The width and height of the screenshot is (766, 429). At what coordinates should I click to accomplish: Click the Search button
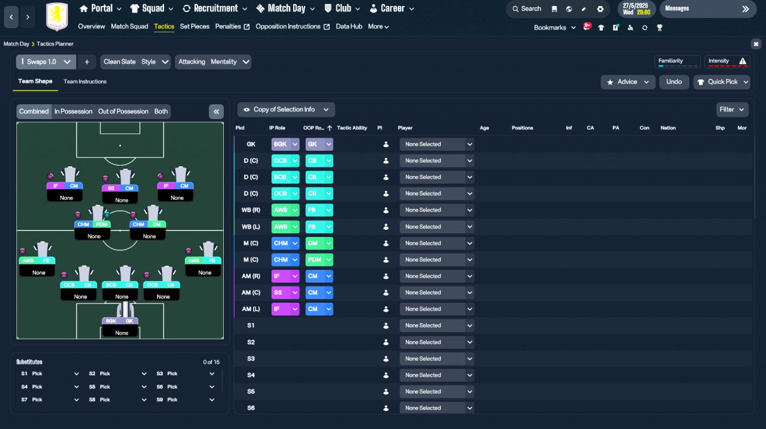[x=527, y=9]
